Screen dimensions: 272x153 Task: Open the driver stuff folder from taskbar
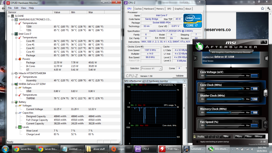pos(96,149)
